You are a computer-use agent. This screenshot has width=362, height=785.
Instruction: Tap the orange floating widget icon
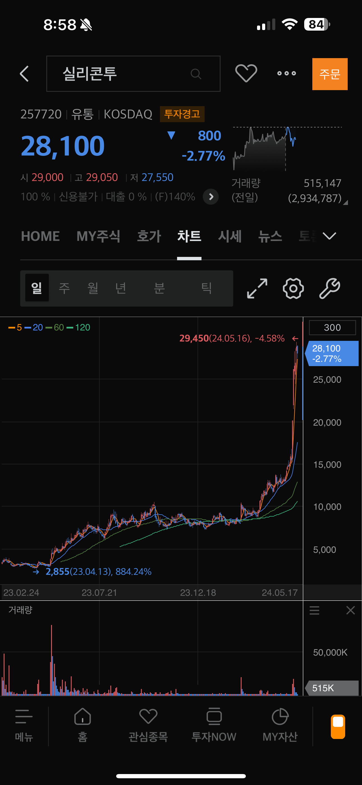[x=338, y=727]
